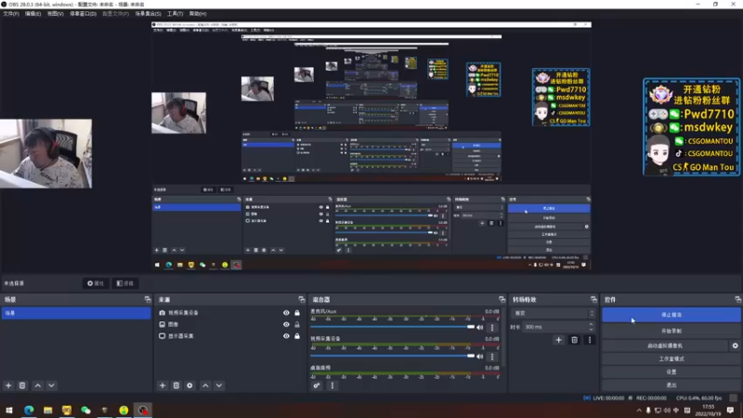Toggle Studio Mode (工作室模式)

click(x=671, y=359)
